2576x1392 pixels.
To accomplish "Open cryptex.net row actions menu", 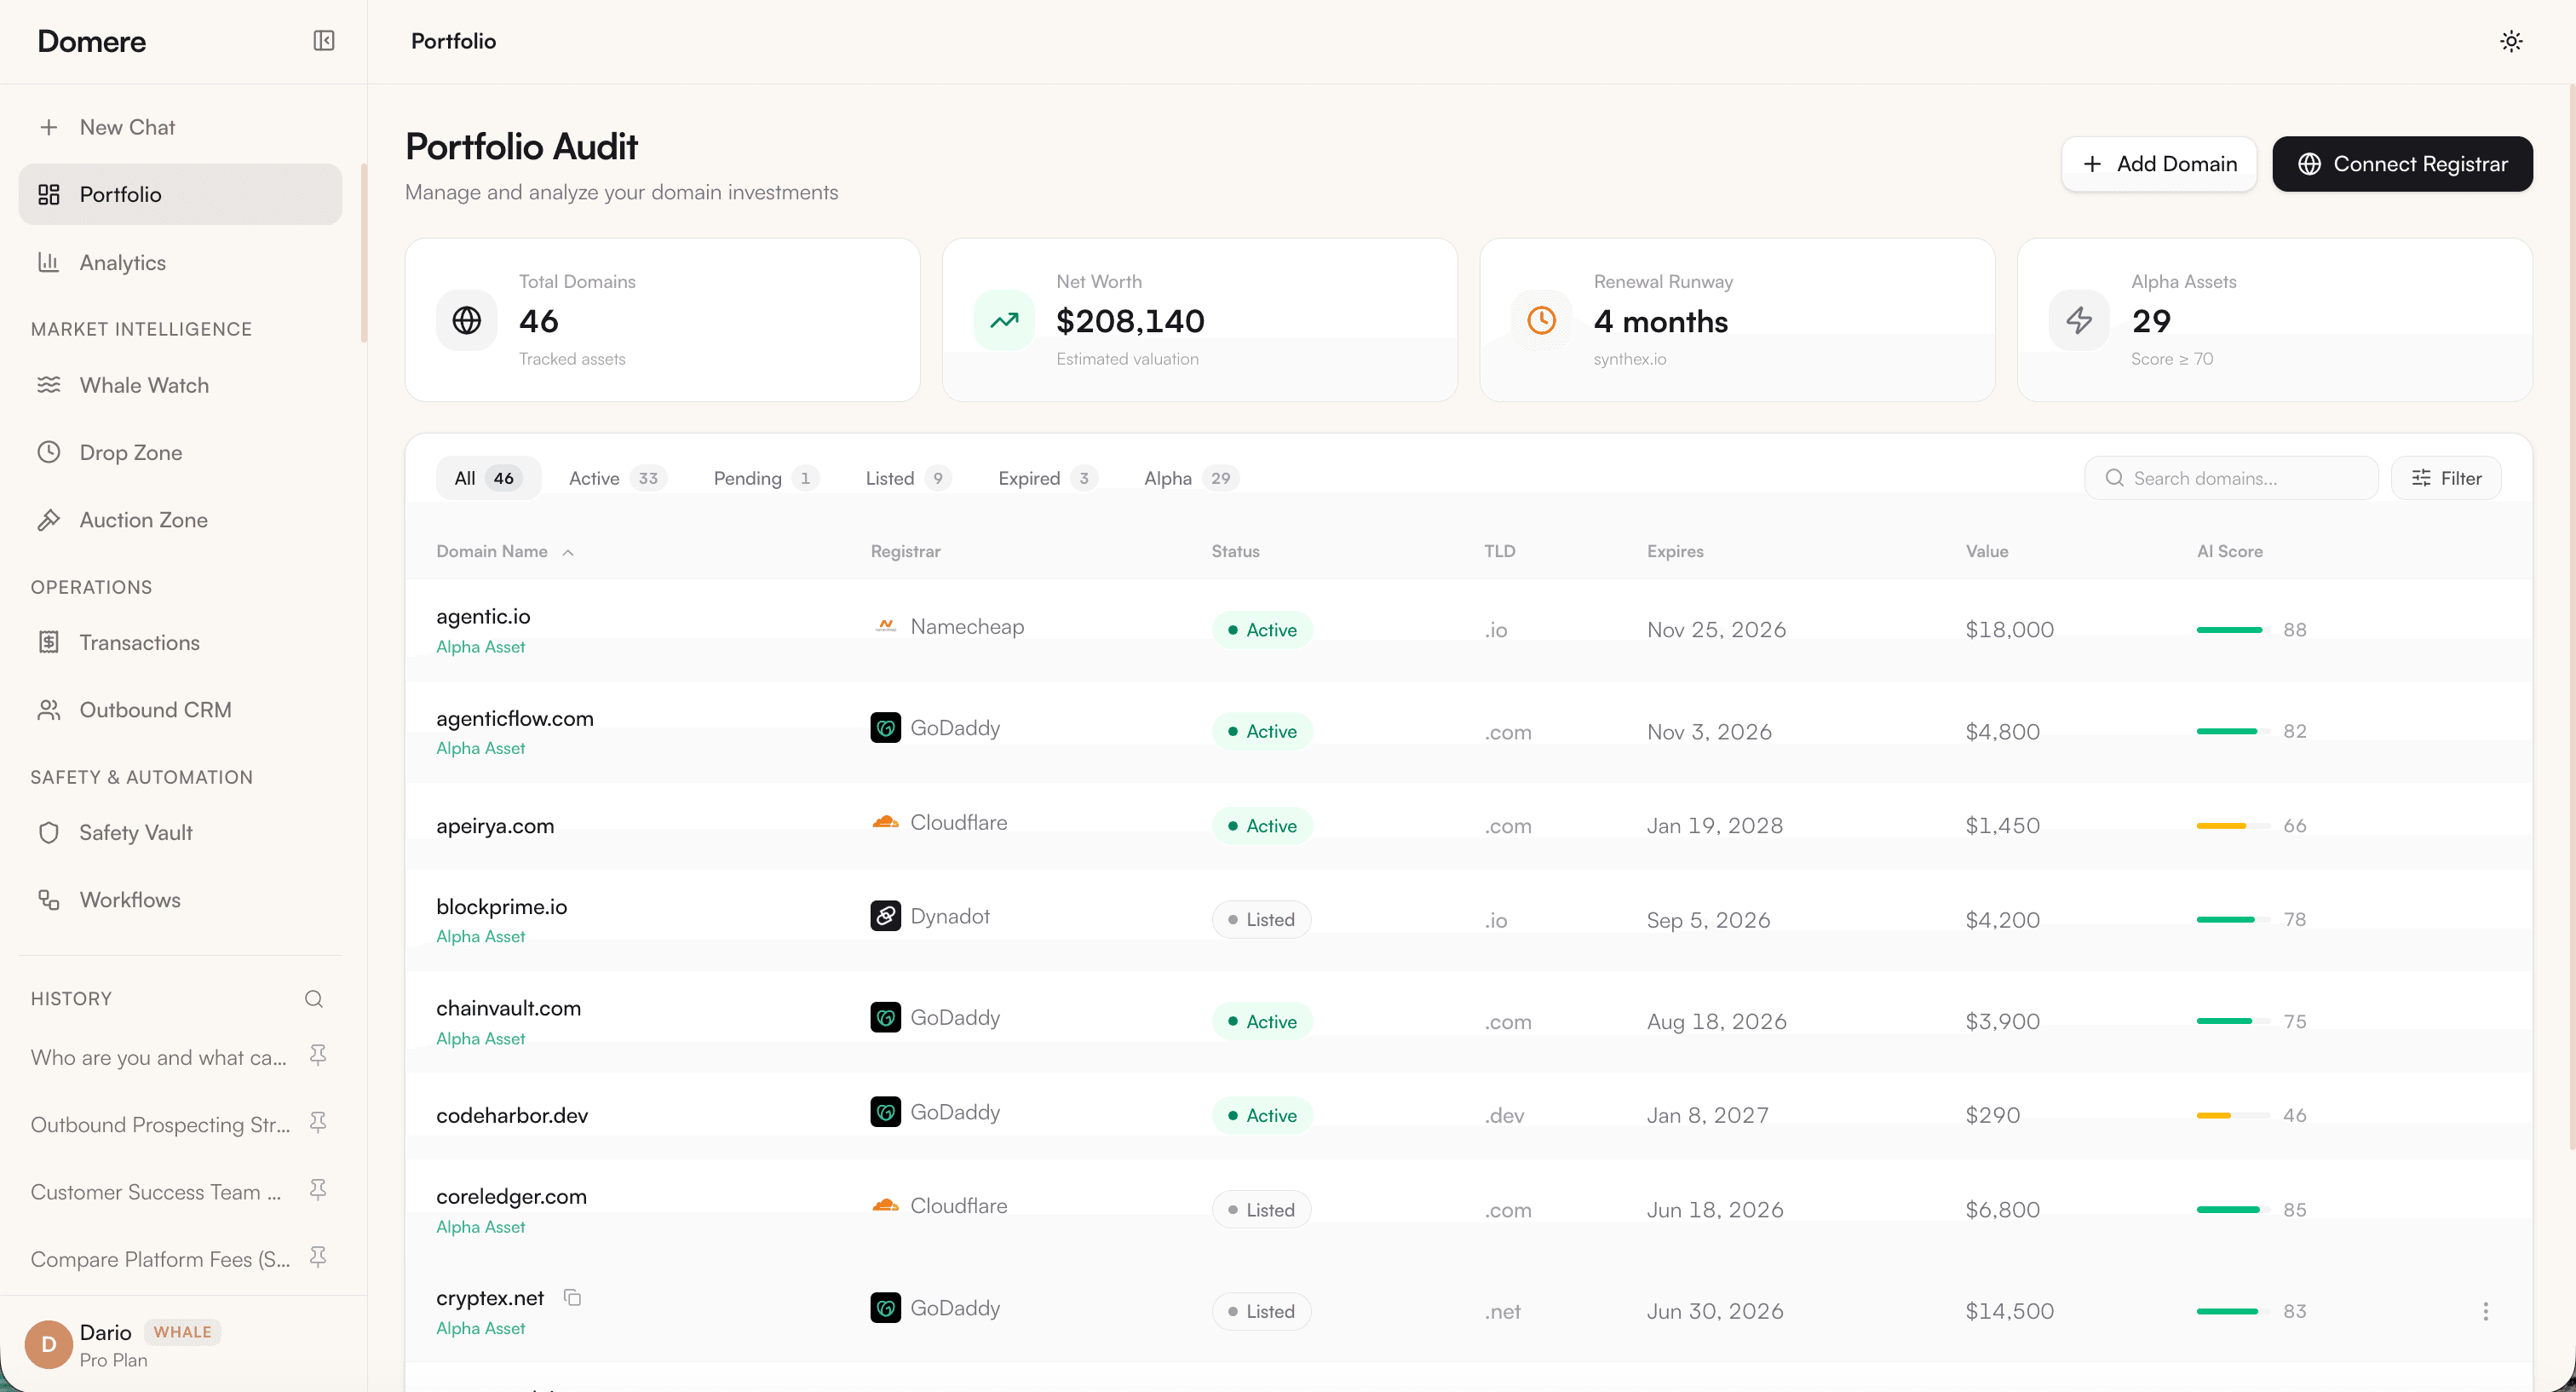I will (x=2485, y=1311).
